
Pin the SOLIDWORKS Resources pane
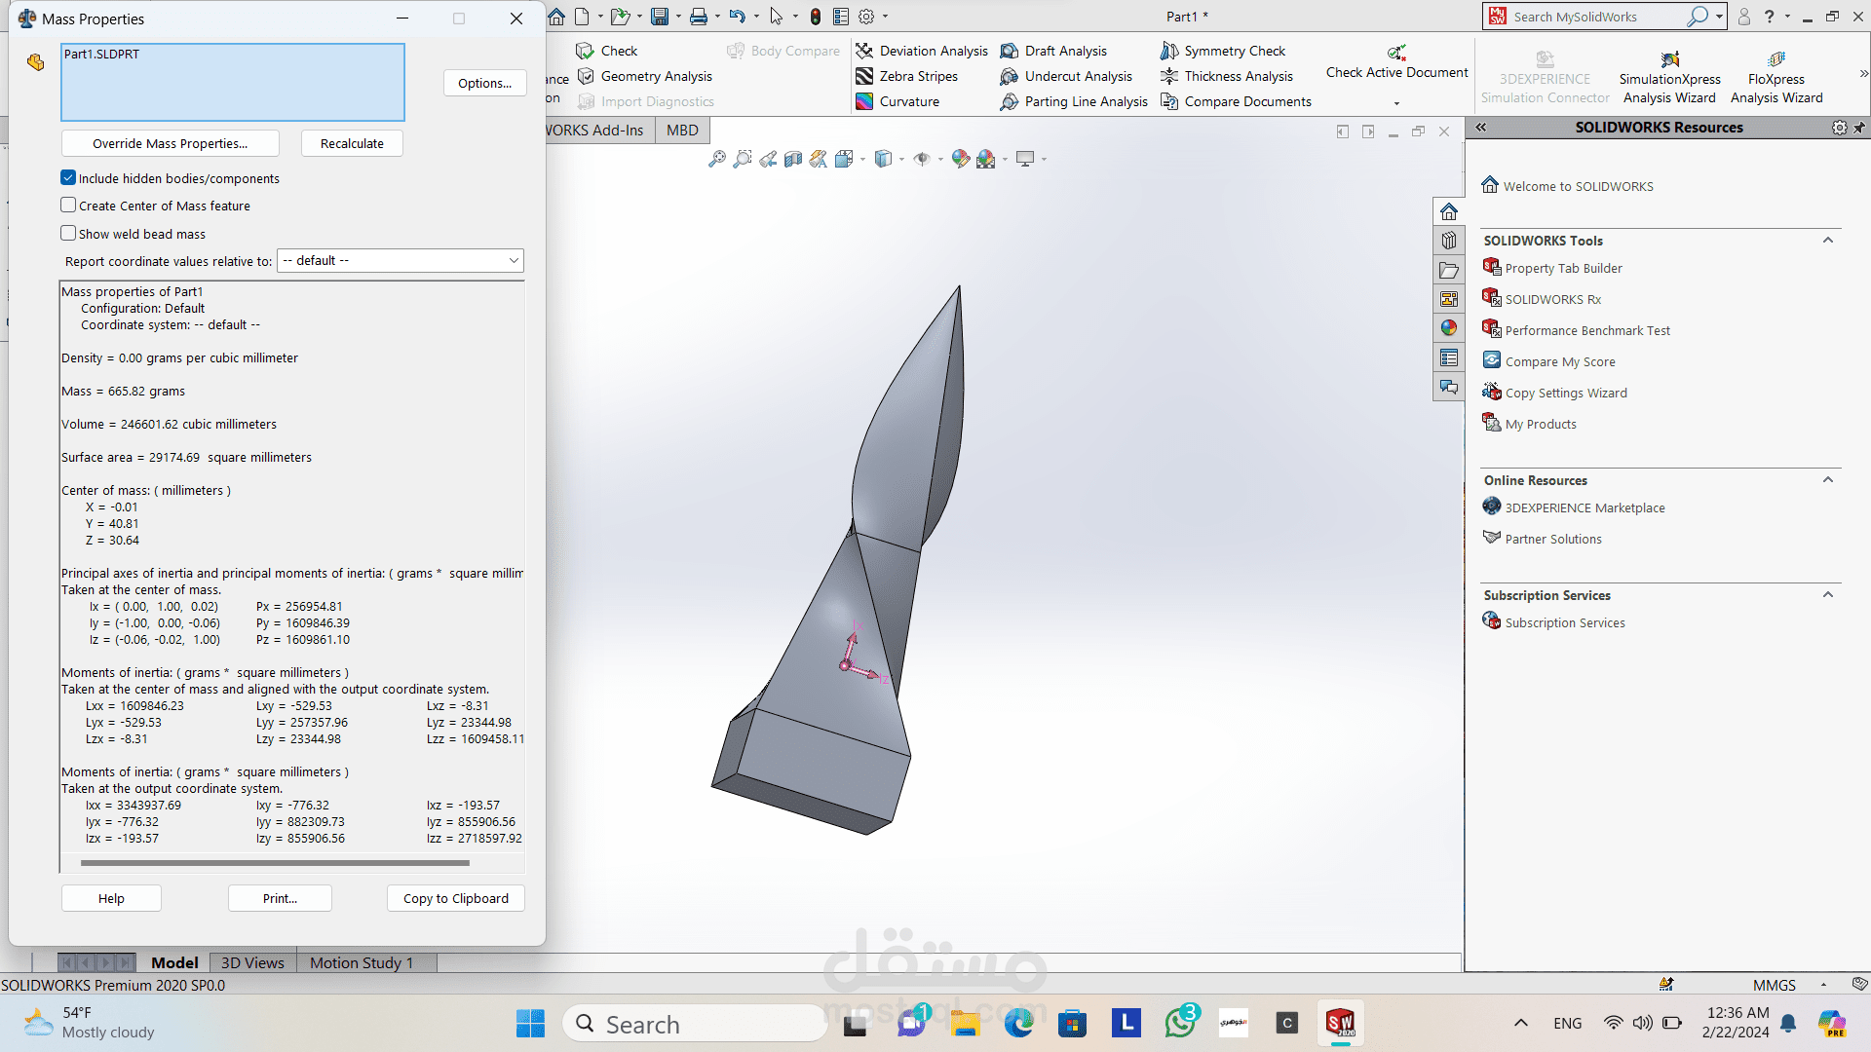click(1859, 128)
